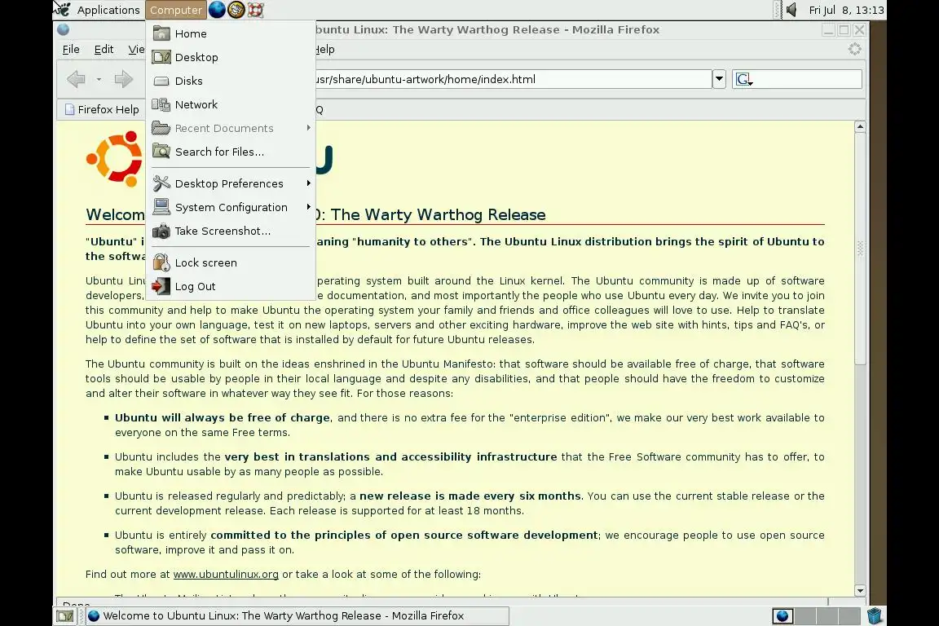Select the Lock screen text entry
939x626 pixels.
point(206,263)
